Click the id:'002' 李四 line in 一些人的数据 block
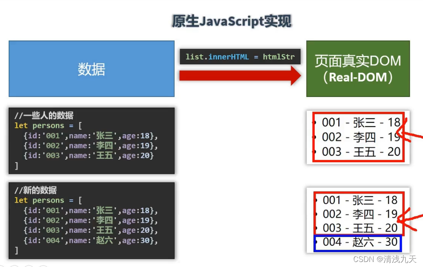This screenshot has width=423, height=267. coord(90,146)
